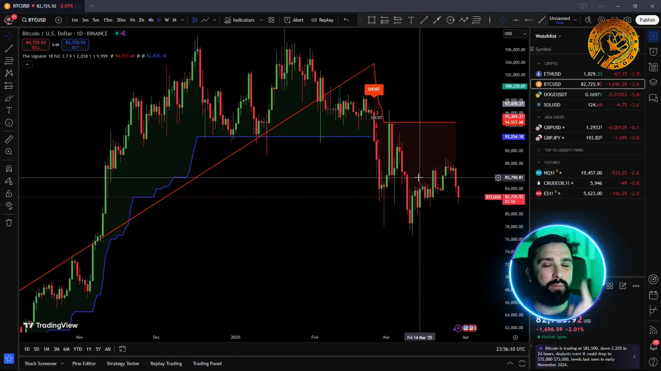This screenshot has width=661, height=371.
Task: Open the Pine Editor tab
Action: tap(84, 363)
